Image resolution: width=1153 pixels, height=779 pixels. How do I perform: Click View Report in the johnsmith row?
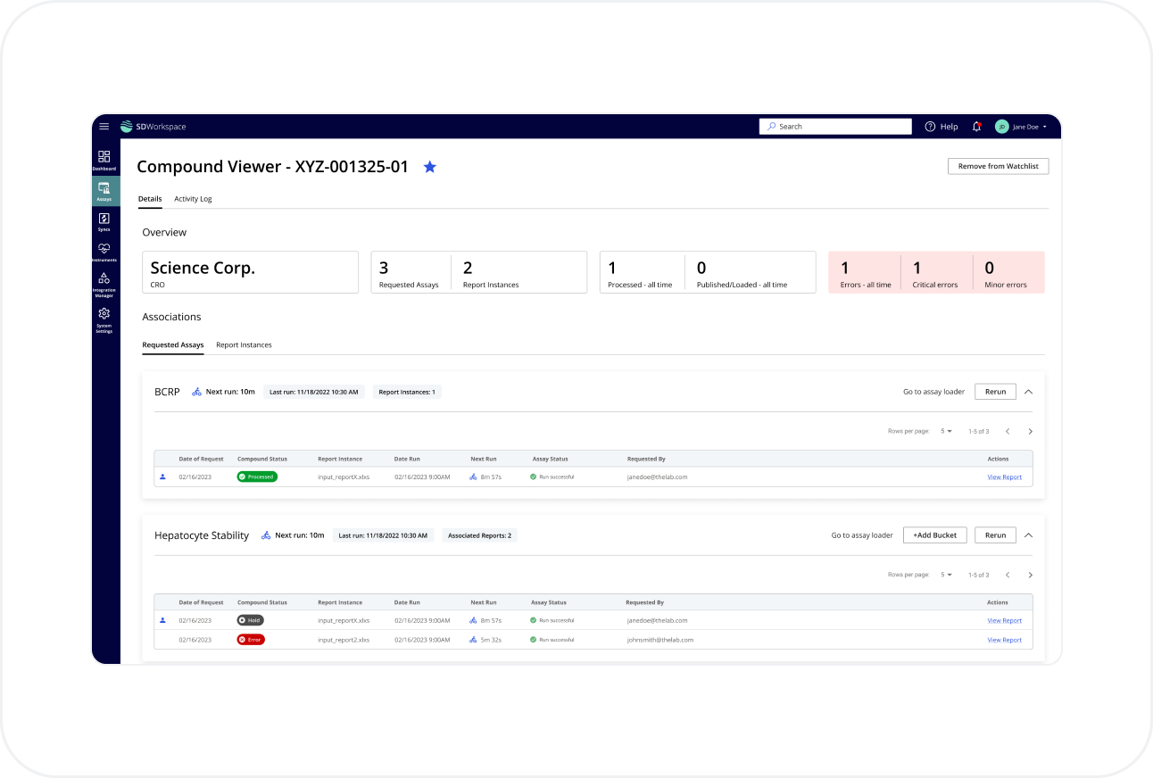(1004, 640)
